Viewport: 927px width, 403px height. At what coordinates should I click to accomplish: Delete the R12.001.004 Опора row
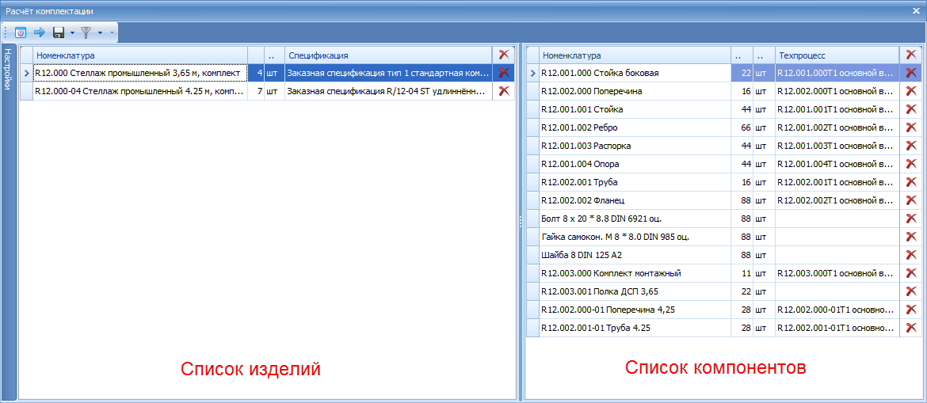[911, 164]
